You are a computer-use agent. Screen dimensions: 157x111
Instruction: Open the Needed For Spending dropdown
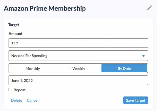point(78,56)
